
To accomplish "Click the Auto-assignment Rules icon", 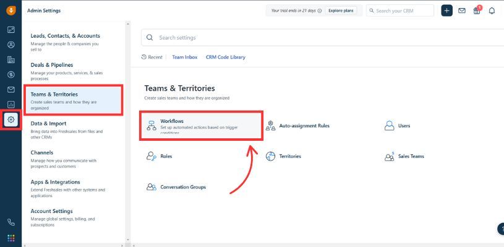I will click(271, 126).
